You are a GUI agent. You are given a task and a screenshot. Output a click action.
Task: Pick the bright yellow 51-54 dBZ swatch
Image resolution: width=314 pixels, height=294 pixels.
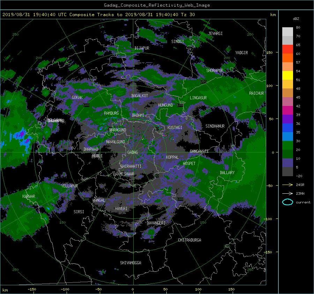point(287,75)
